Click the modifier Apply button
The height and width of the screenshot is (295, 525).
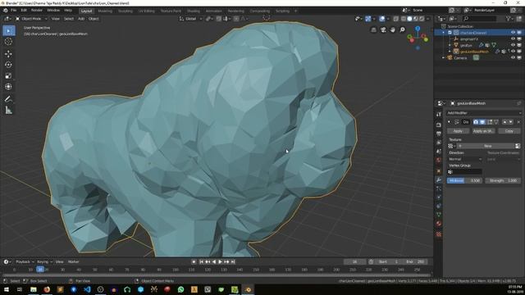point(458,131)
